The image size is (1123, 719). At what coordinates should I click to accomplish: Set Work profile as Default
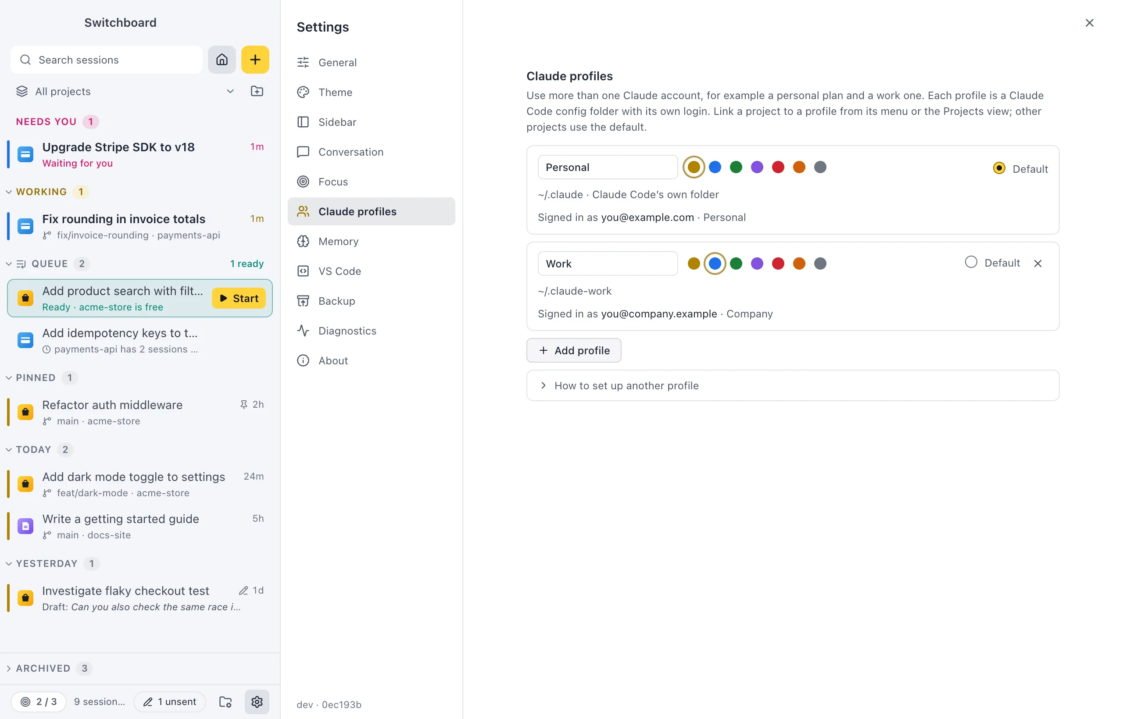click(x=971, y=262)
